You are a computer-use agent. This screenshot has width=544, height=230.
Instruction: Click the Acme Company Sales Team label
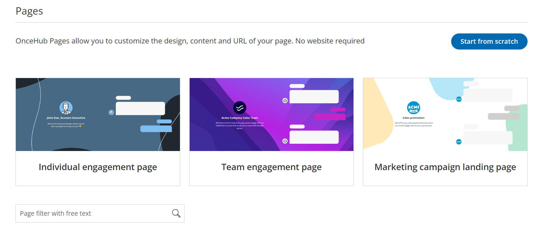pyautogui.click(x=239, y=118)
